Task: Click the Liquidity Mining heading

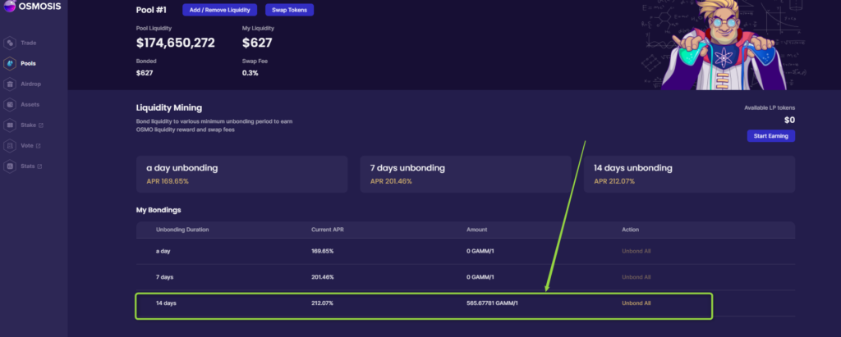Action: [x=169, y=107]
